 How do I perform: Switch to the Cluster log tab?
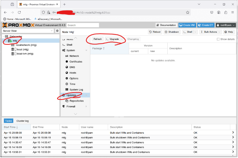(x=22, y=121)
